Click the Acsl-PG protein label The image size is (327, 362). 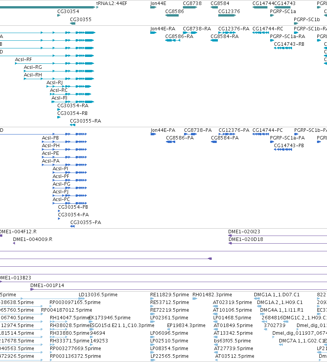tap(61, 184)
